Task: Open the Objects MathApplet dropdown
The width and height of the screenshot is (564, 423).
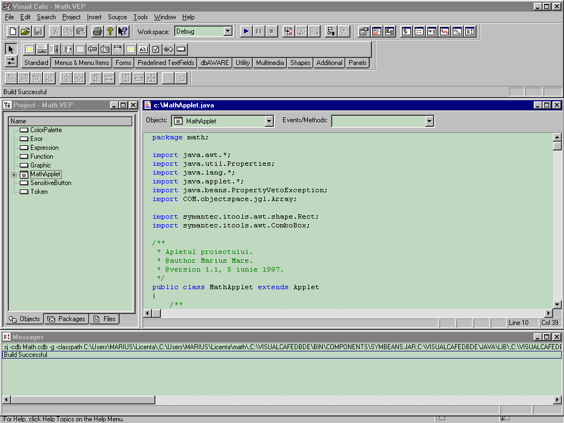Action: (269, 121)
